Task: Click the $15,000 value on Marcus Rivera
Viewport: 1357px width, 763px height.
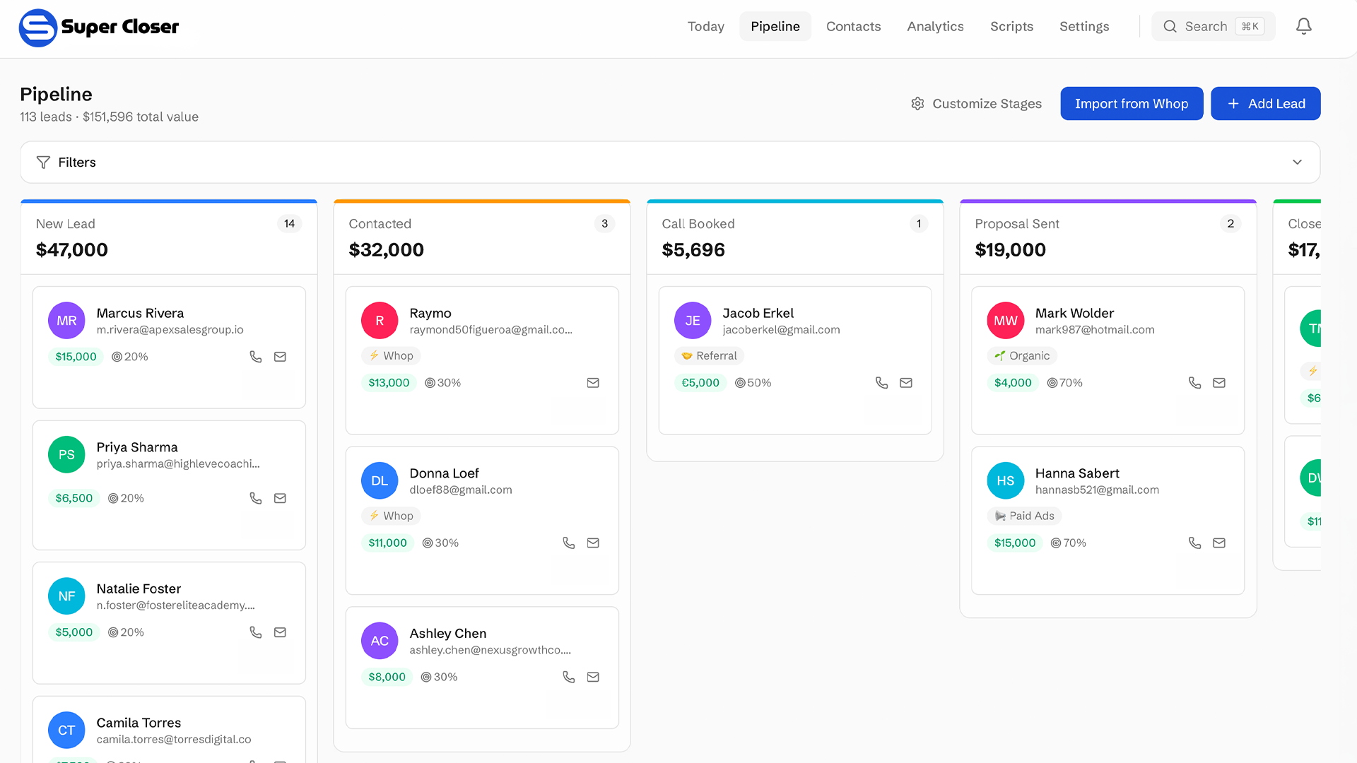Action: (76, 357)
